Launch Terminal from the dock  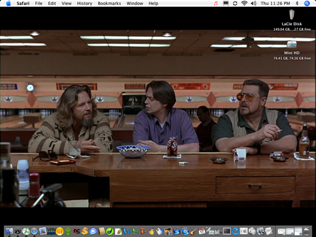[227, 231]
